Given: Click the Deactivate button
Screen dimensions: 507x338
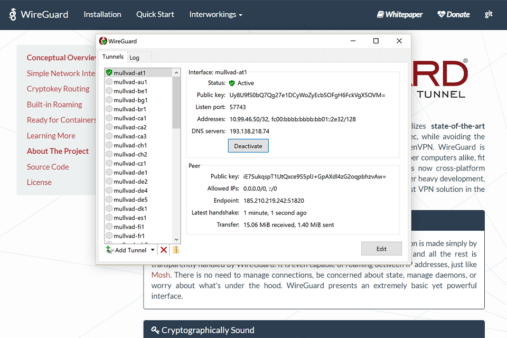Looking at the screenshot, I should 248,146.
